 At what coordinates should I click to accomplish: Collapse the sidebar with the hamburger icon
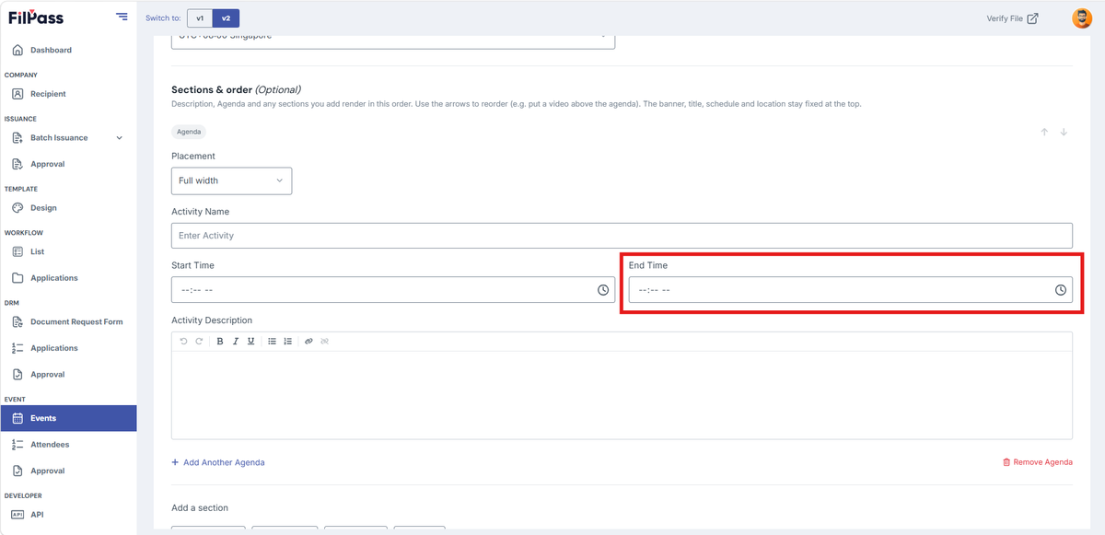(122, 17)
